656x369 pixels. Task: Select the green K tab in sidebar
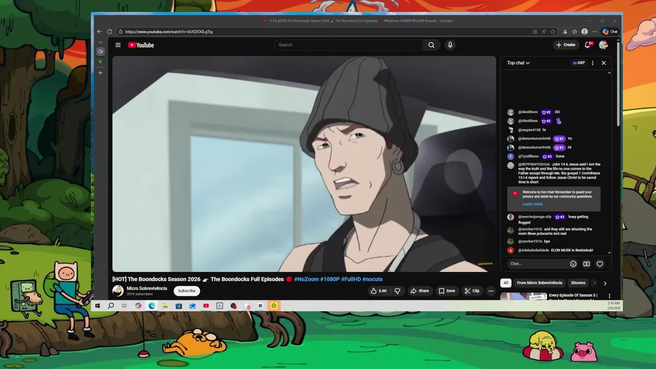pos(100,61)
